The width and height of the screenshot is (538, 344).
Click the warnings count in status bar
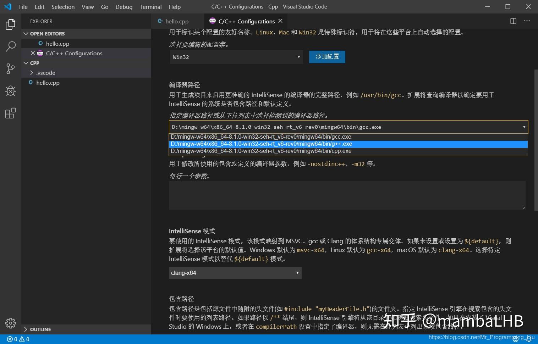point(24,339)
